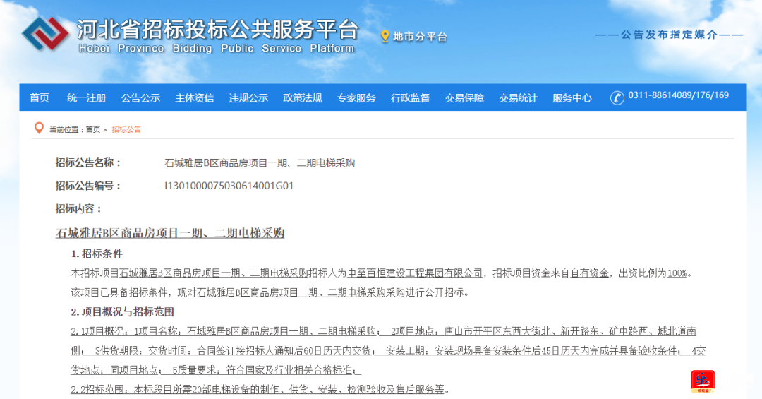Click the Hebei platform logo icon

[45, 35]
